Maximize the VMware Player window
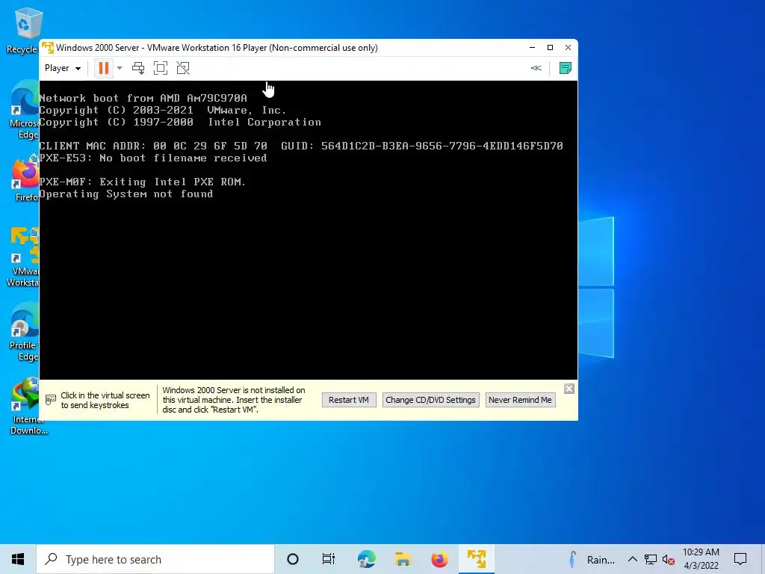Image resolution: width=765 pixels, height=574 pixels. 550,47
